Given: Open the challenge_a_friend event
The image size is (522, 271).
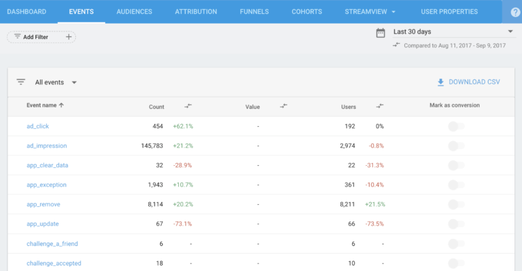Looking at the screenshot, I should point(52,244).
